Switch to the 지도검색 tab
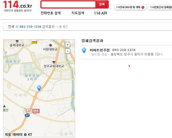This screenshot has width=172, height=138. [78, 13]
